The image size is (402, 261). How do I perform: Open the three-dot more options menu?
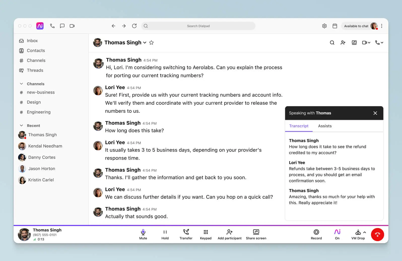(x=382, y=26)
